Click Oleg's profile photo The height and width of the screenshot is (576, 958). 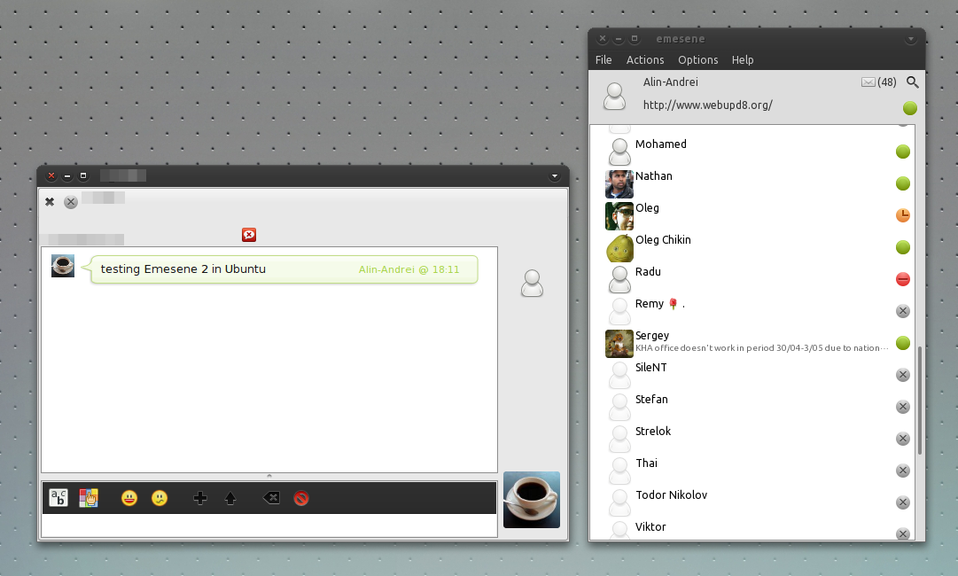click(619, 215)
